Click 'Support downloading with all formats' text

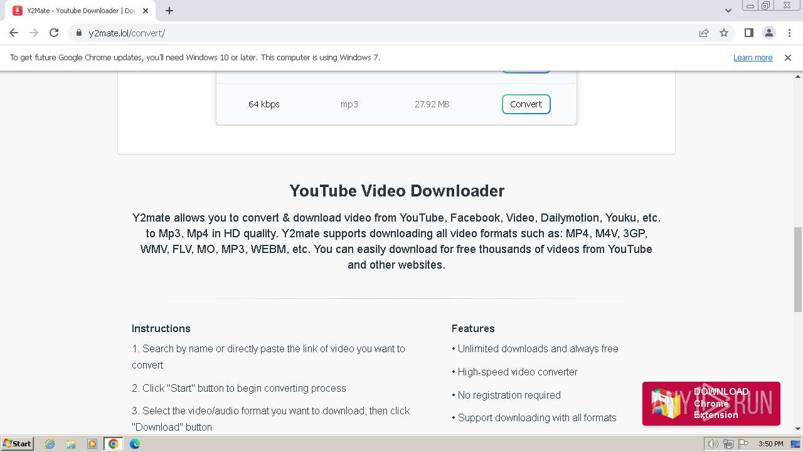(x=534, y=417)
